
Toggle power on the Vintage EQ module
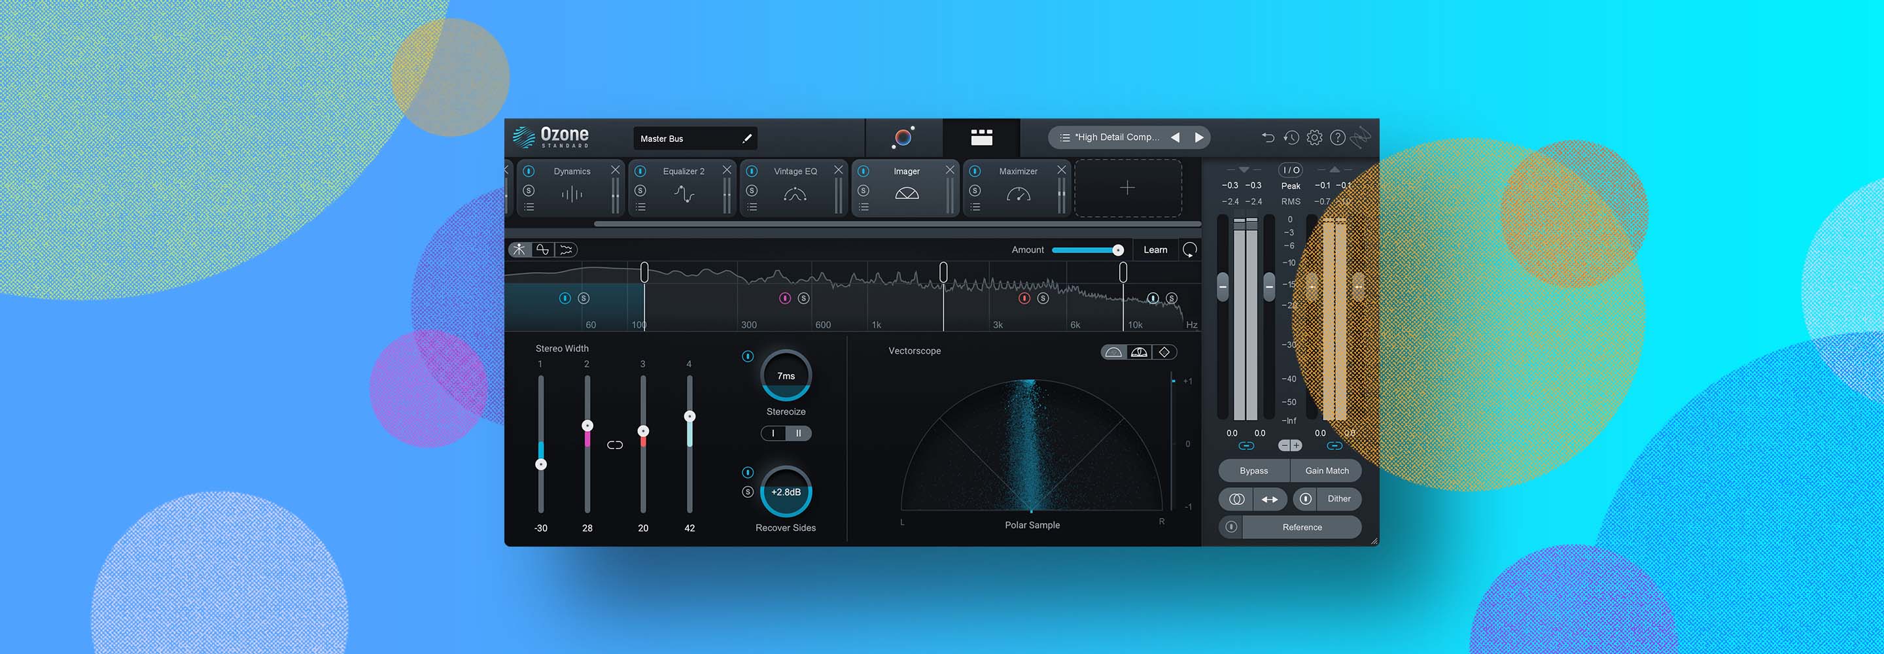(752, 171)
